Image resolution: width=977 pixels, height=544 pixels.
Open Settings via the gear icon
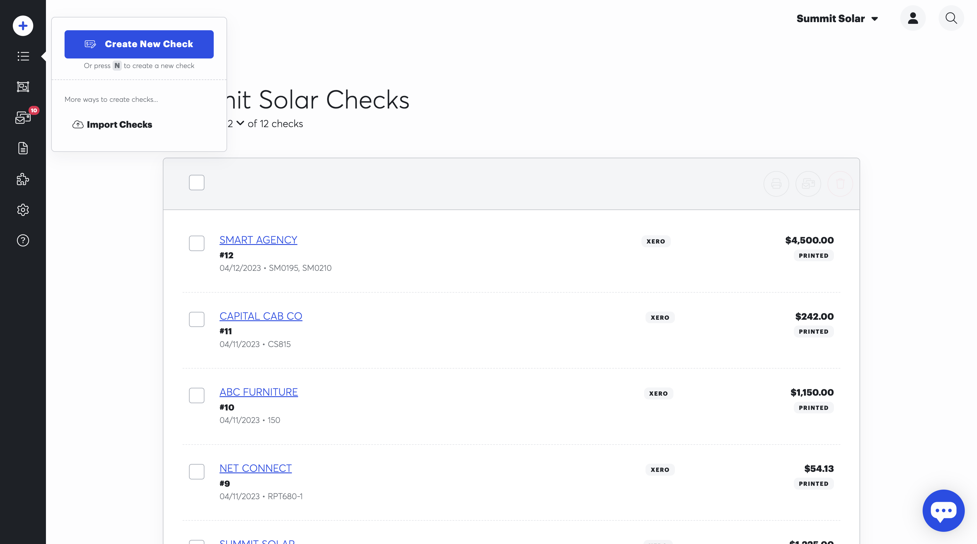pyautogui.click(x=23, y=210)
